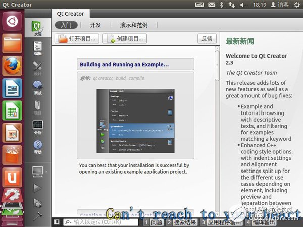Viewport: 303px width, 227px height.
Task: Click the example screenshot thumbnail
Action: point(135,121)
